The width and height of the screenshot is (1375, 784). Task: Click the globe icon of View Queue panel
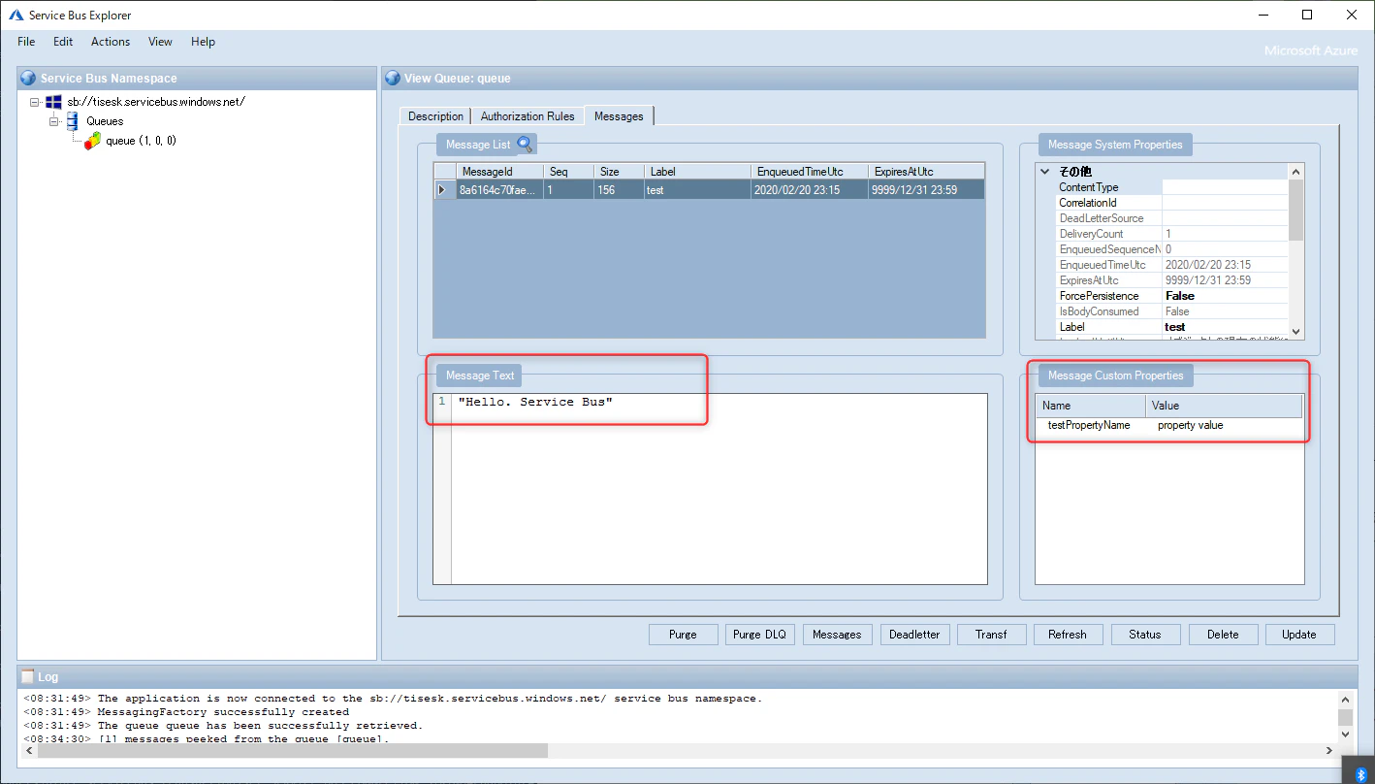click(393, 79)
